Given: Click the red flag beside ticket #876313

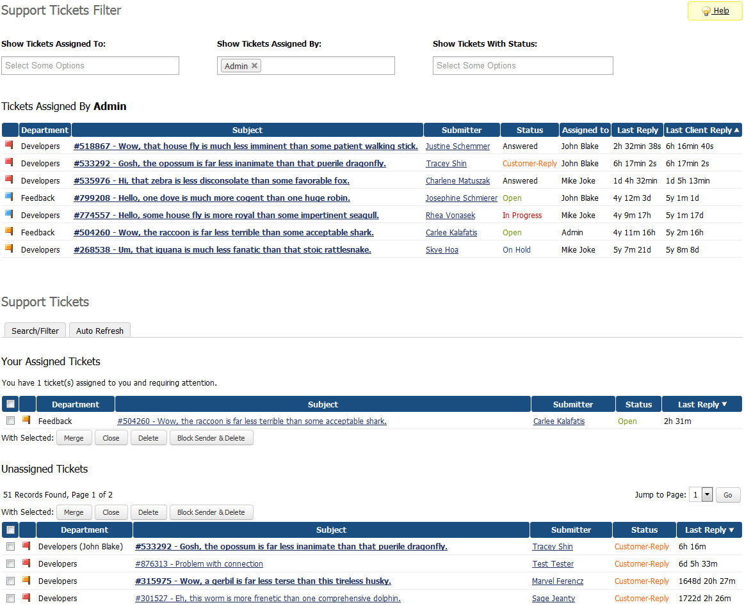Looking at the screenshot, I should (x=26, y=563).
